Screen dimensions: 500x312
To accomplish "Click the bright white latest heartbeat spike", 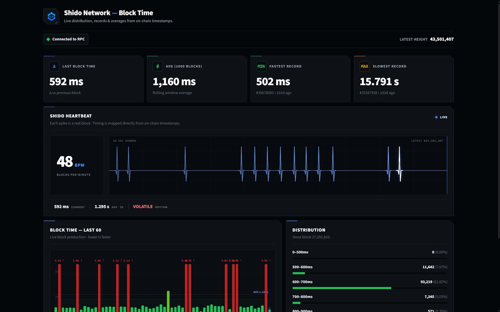I will (399, 164).
